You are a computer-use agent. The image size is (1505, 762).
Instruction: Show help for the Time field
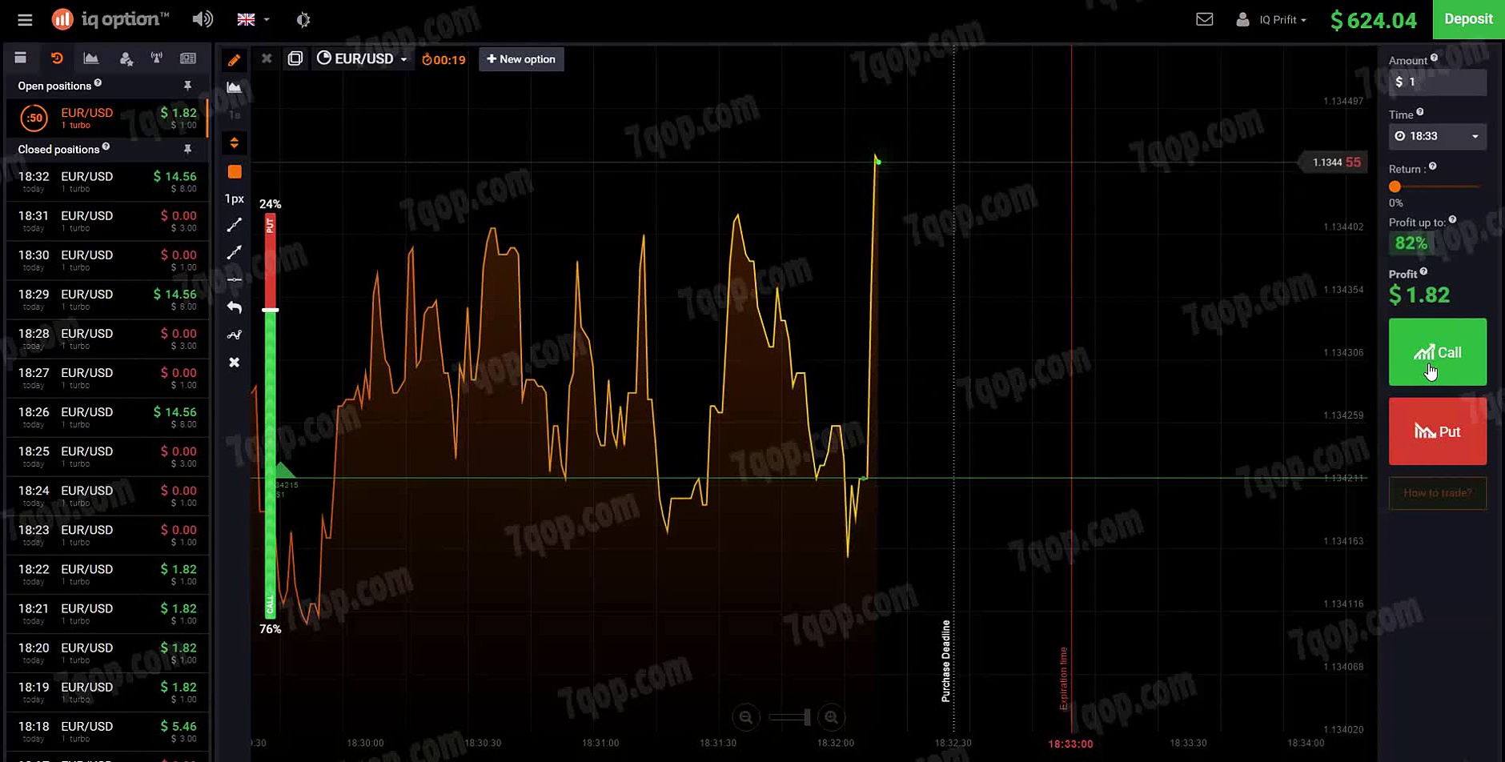(x=1419, y=112)
